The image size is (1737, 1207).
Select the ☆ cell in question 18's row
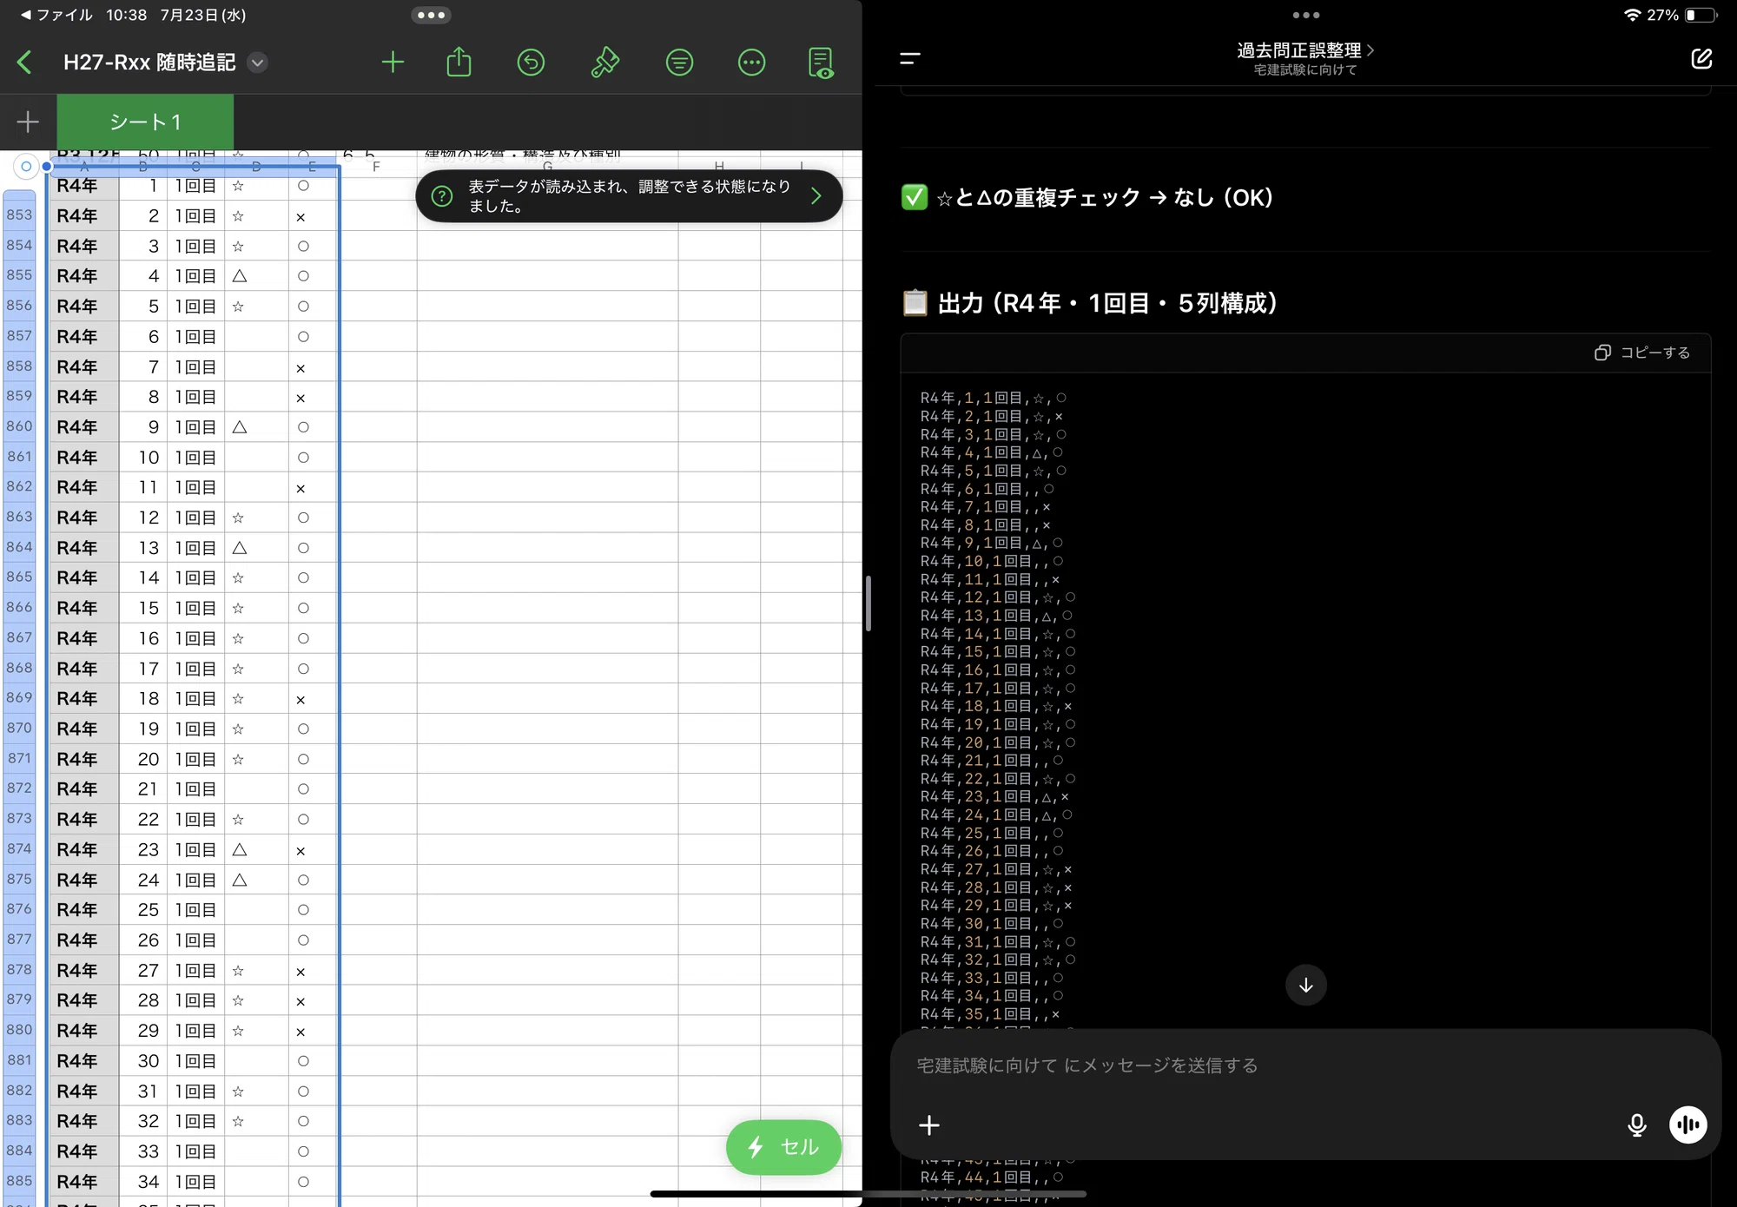pyautogui.click(x=256, y=699)
